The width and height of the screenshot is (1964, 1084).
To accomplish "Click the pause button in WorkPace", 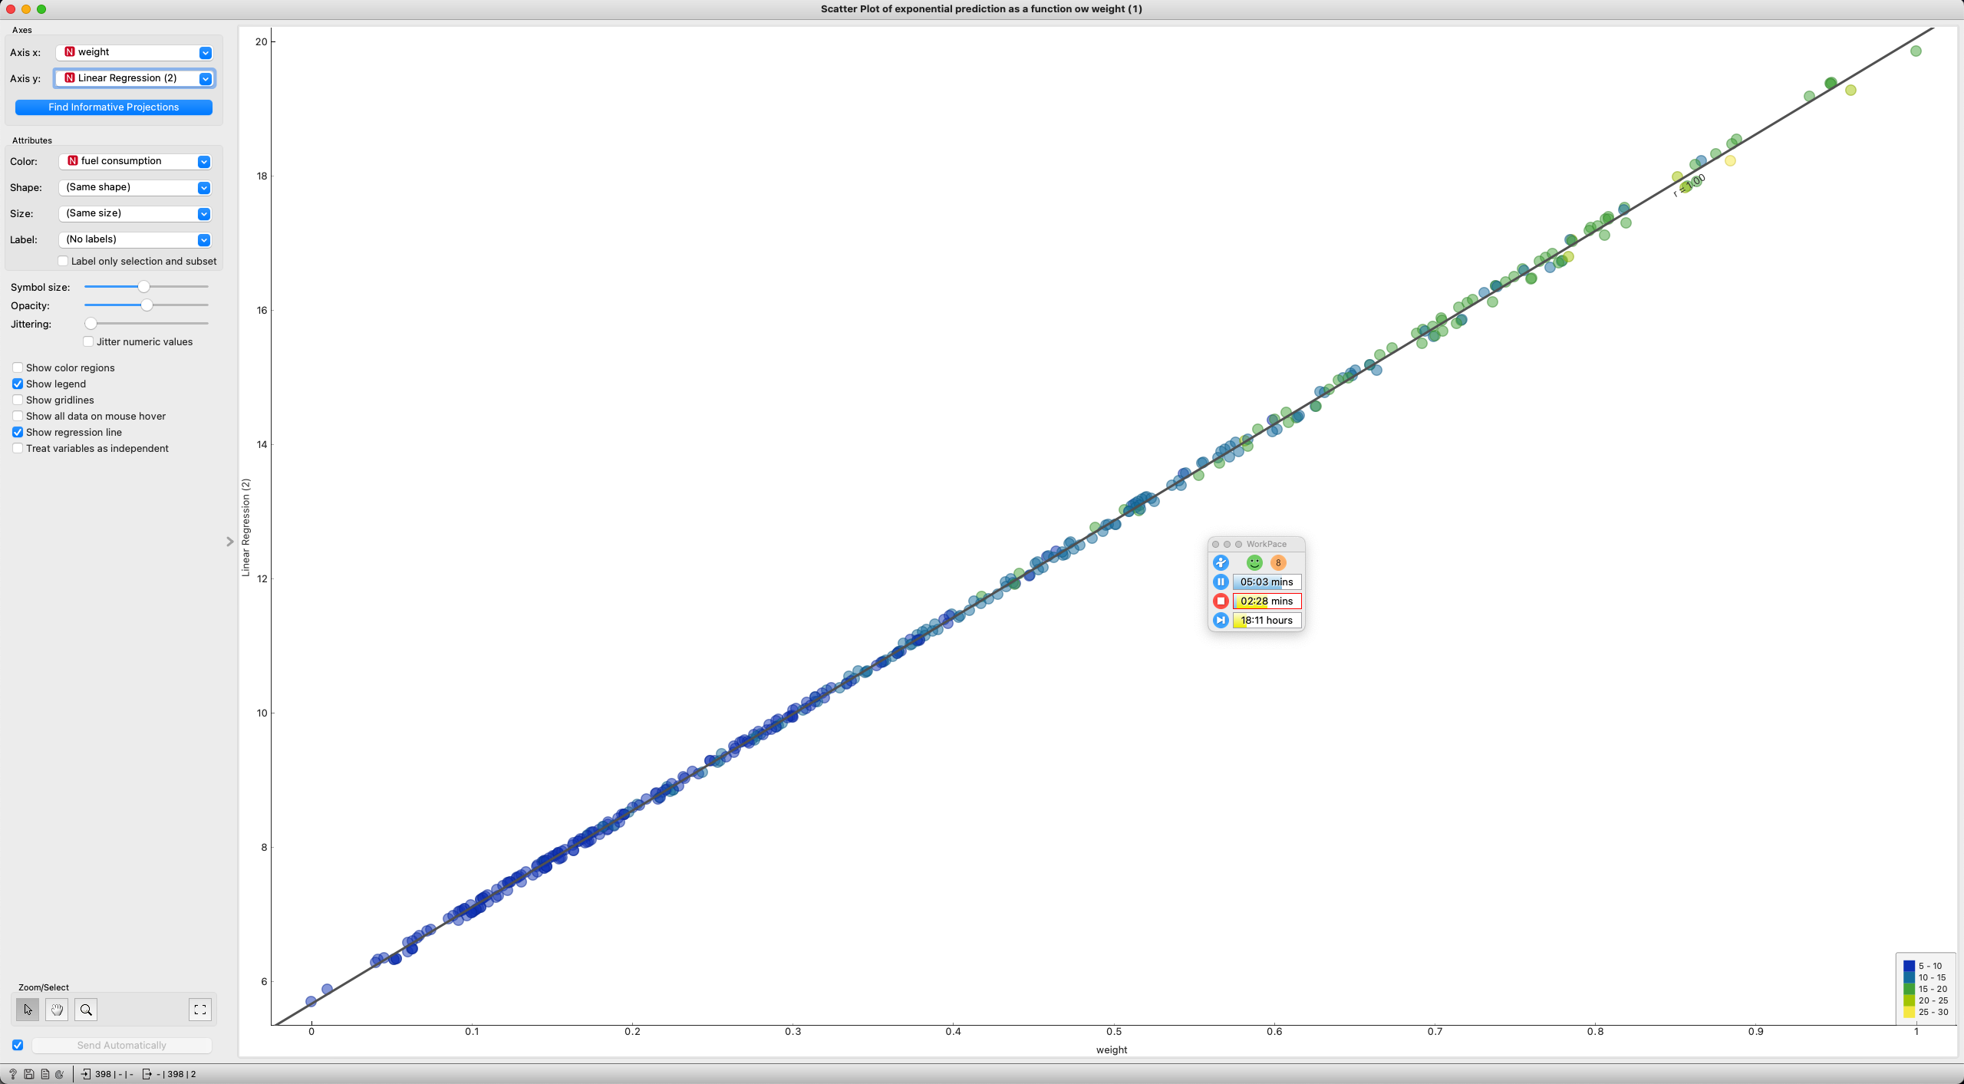I will tap(1220, 582).
